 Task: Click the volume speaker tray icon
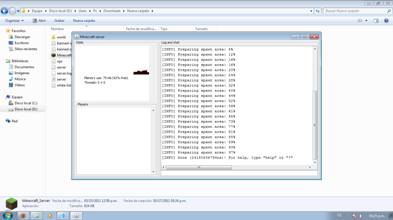tap(361, 216)
